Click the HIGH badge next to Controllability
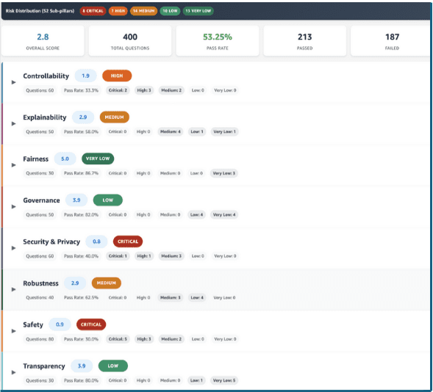The height and width of the screenshot is (392, 433). coord(117,76)
